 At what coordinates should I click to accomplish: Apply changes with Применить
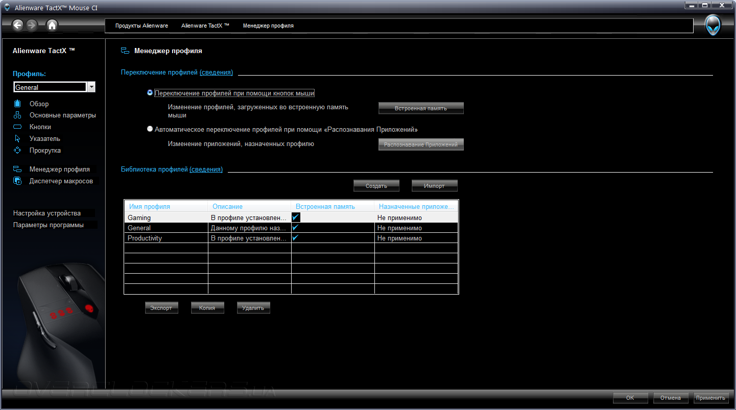pyautogui.click(x=711, y=398)
